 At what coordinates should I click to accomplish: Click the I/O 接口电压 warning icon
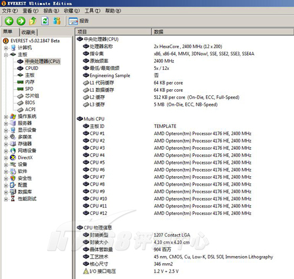point(86,271)
